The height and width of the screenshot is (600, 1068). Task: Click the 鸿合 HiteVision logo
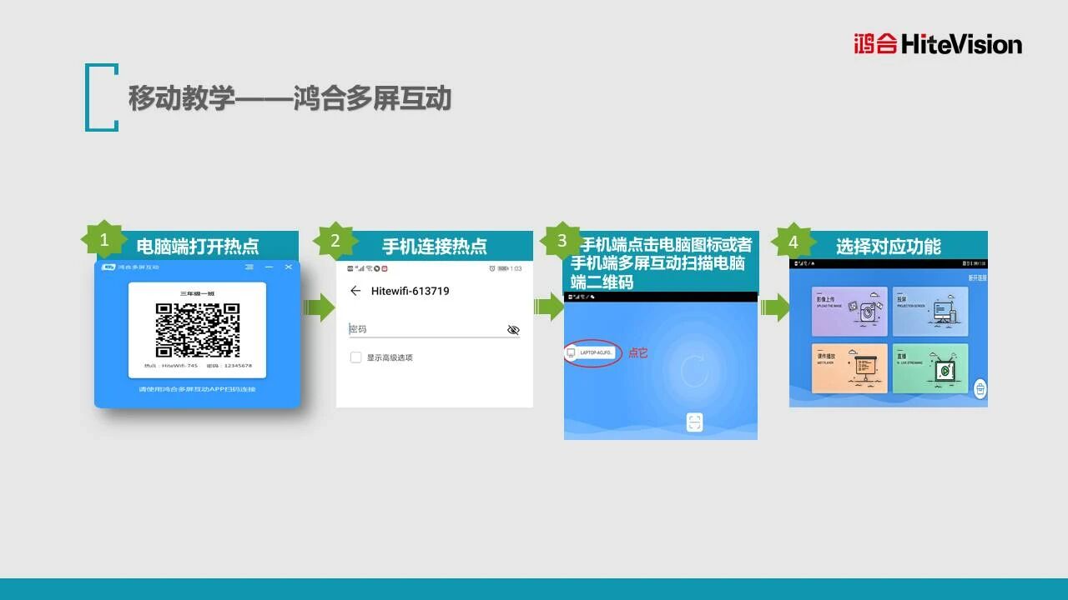[937, 44]
